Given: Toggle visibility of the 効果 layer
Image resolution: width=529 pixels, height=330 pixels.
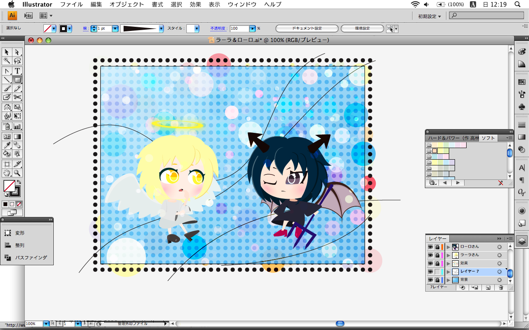Looking at the screenshot, I should pos(430,263).
